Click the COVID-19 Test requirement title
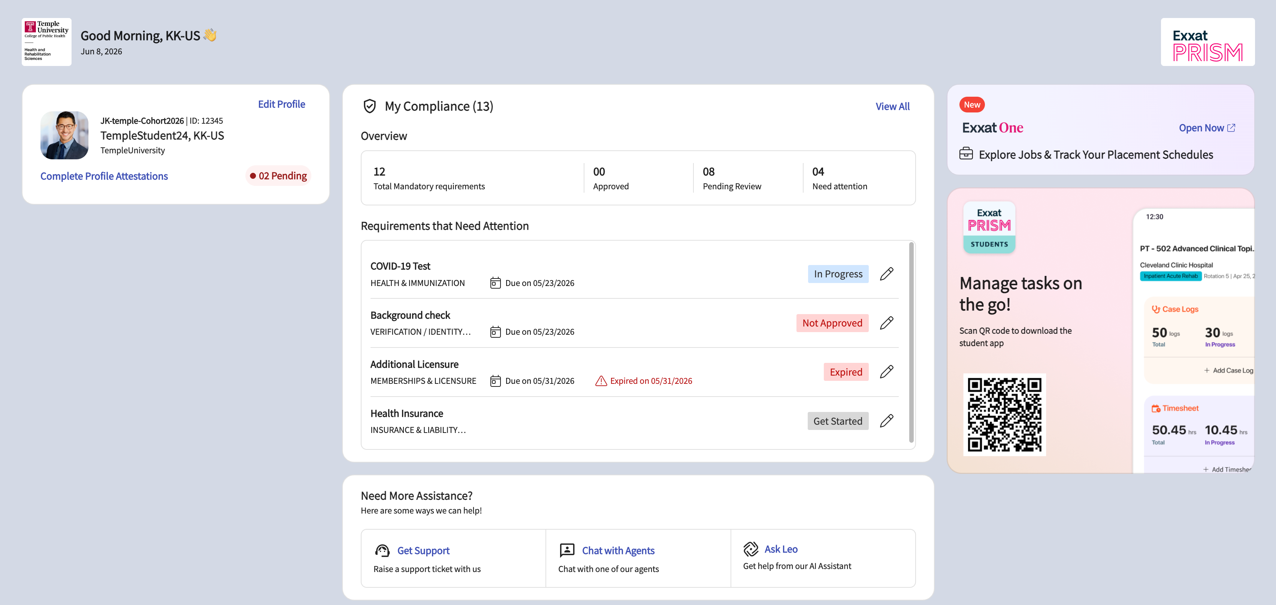The width and height of the screenshot is (1276, 605). click(400, 266)
